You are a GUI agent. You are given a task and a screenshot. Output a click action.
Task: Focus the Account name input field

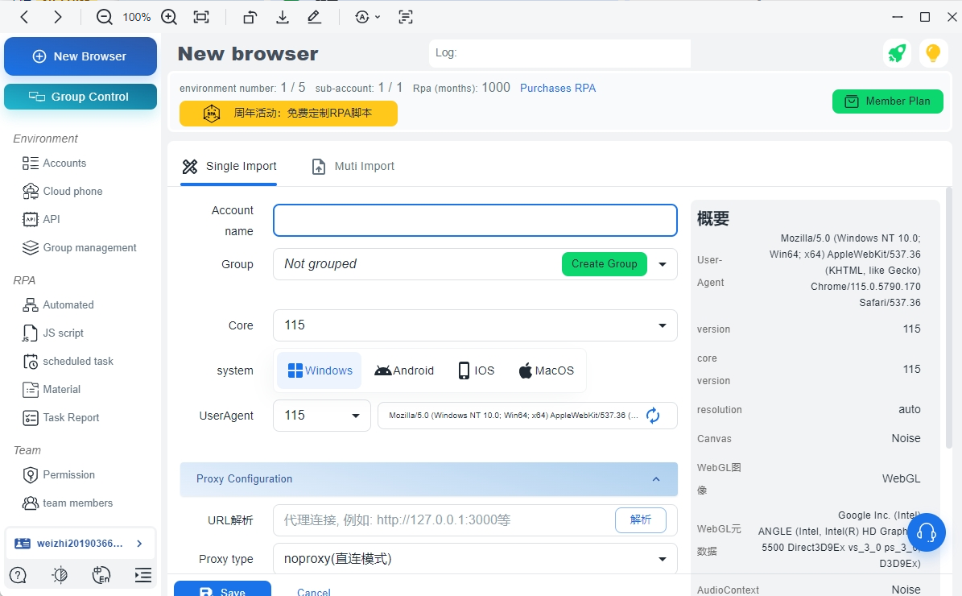(x=476, y=221)
